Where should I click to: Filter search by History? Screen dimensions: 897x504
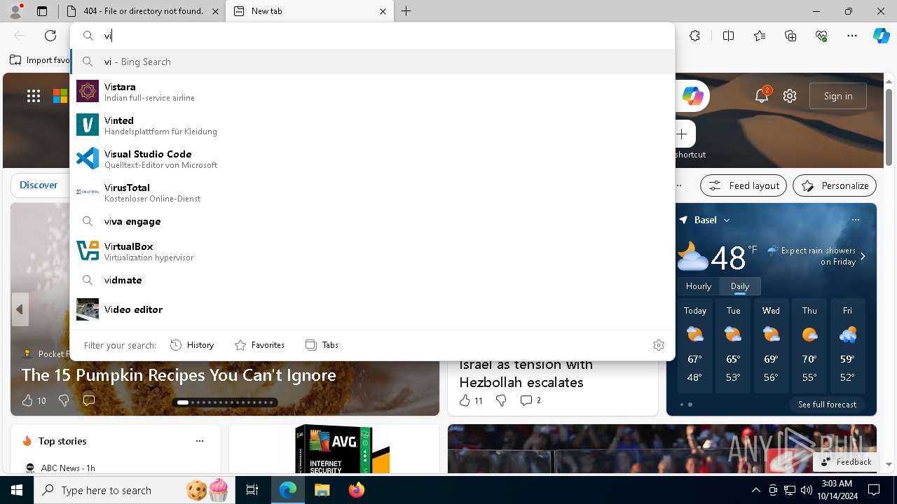[x=192, y=345]
